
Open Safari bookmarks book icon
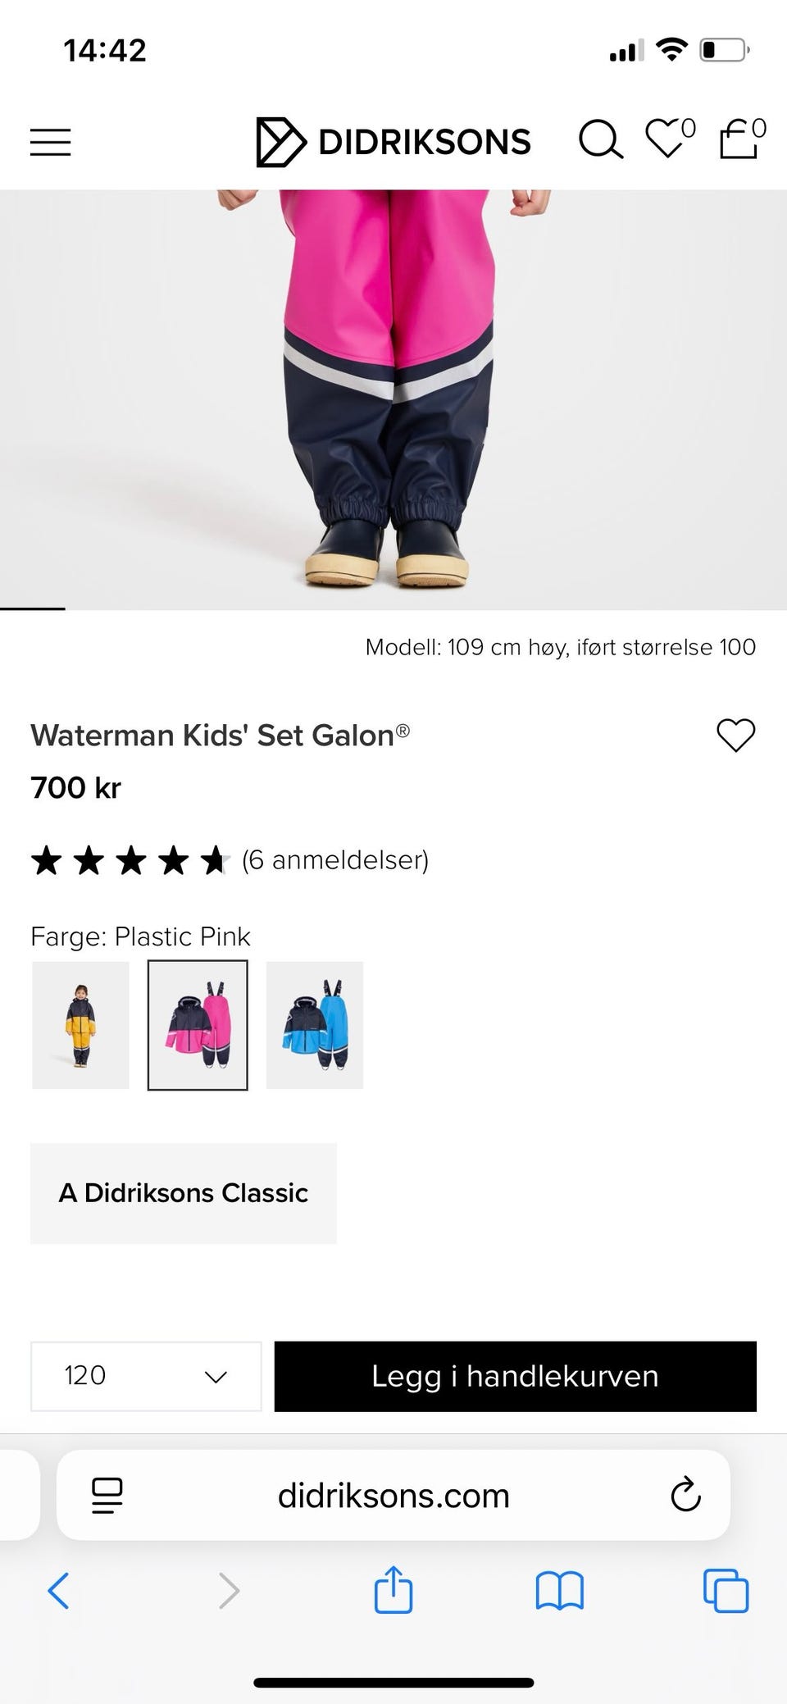[559, 1591]
